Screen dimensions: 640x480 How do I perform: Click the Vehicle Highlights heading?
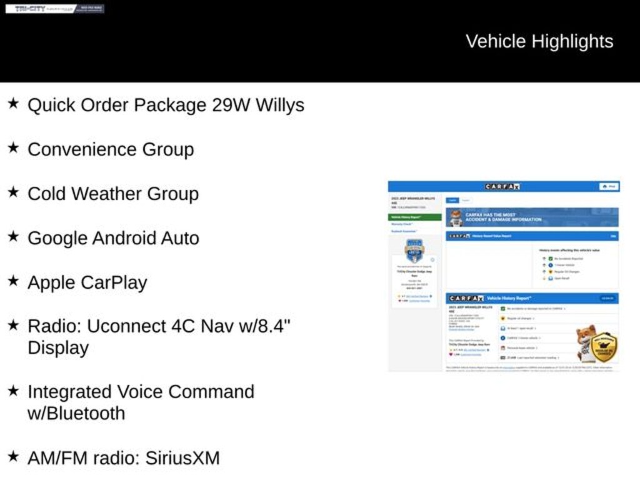[539, 41]
